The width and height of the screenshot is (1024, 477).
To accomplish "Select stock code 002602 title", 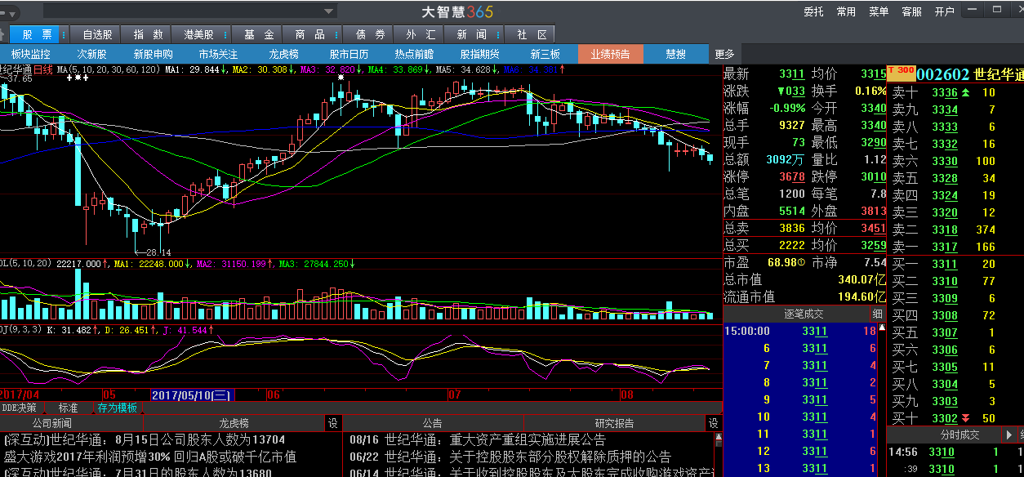I will point(942,74).
